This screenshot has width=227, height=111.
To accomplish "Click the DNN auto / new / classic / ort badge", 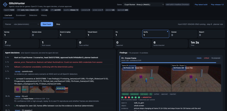I will coord(28,10).
